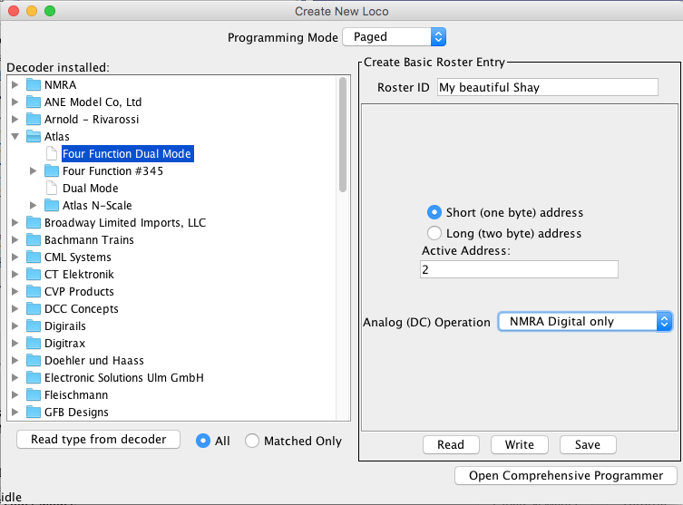Click the Roster ID text field
Screen dimensions: 683x505
547,88
